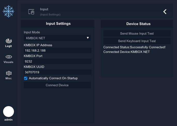Open the Legit section
The width and height of the screenshot is (177, 126).
click(9, 43)
